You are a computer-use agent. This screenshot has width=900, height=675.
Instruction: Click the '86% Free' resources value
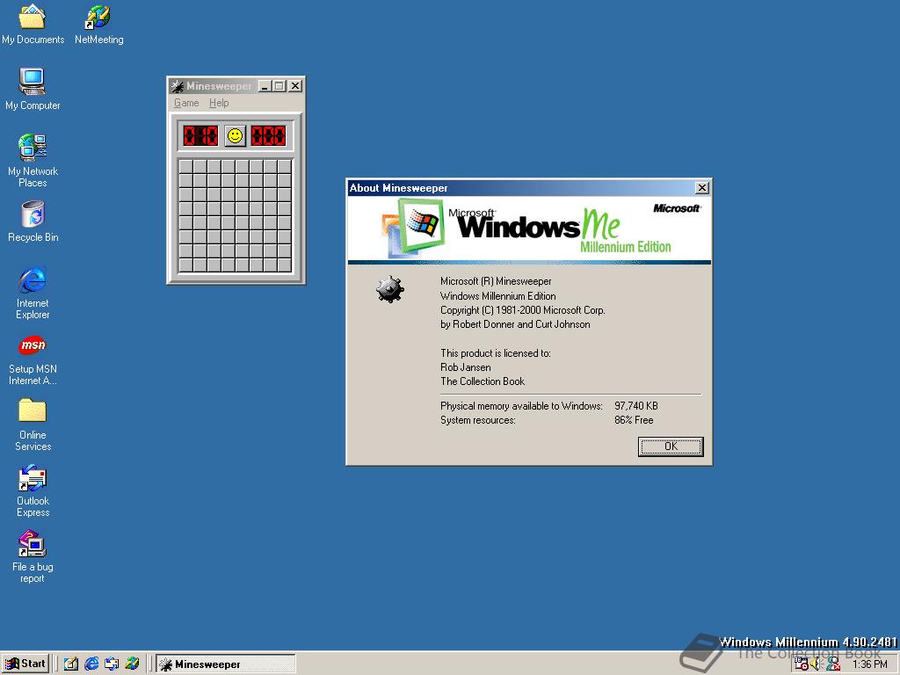coord(634,420)
